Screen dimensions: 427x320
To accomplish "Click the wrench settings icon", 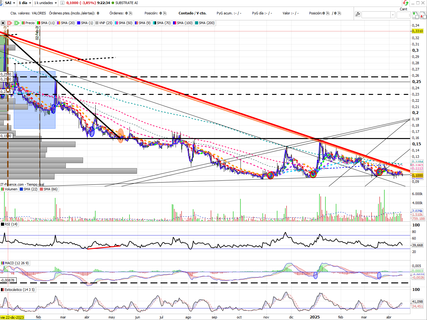I will [358, 14].
